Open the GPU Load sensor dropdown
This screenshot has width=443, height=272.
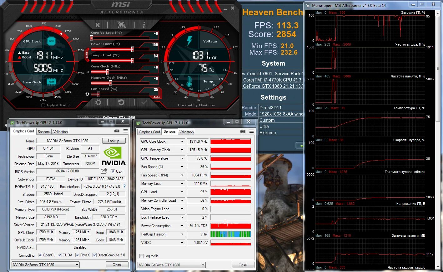182,192
